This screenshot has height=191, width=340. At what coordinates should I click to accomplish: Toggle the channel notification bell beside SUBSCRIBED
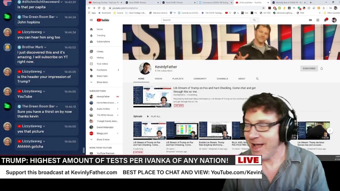[x=322, y=68]
